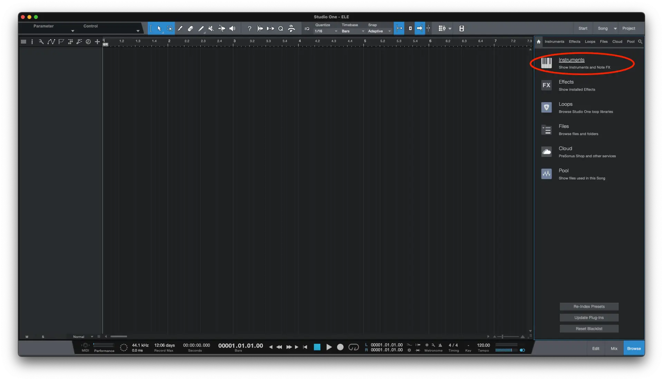Switch to the Cloud browser tab
The height and width of the screenshot is (381, 663).
coord(617,42)
